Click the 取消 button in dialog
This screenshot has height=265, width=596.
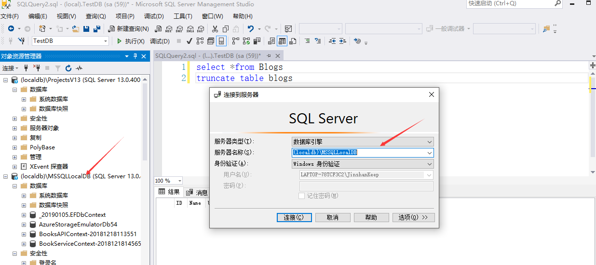[333, 217]
